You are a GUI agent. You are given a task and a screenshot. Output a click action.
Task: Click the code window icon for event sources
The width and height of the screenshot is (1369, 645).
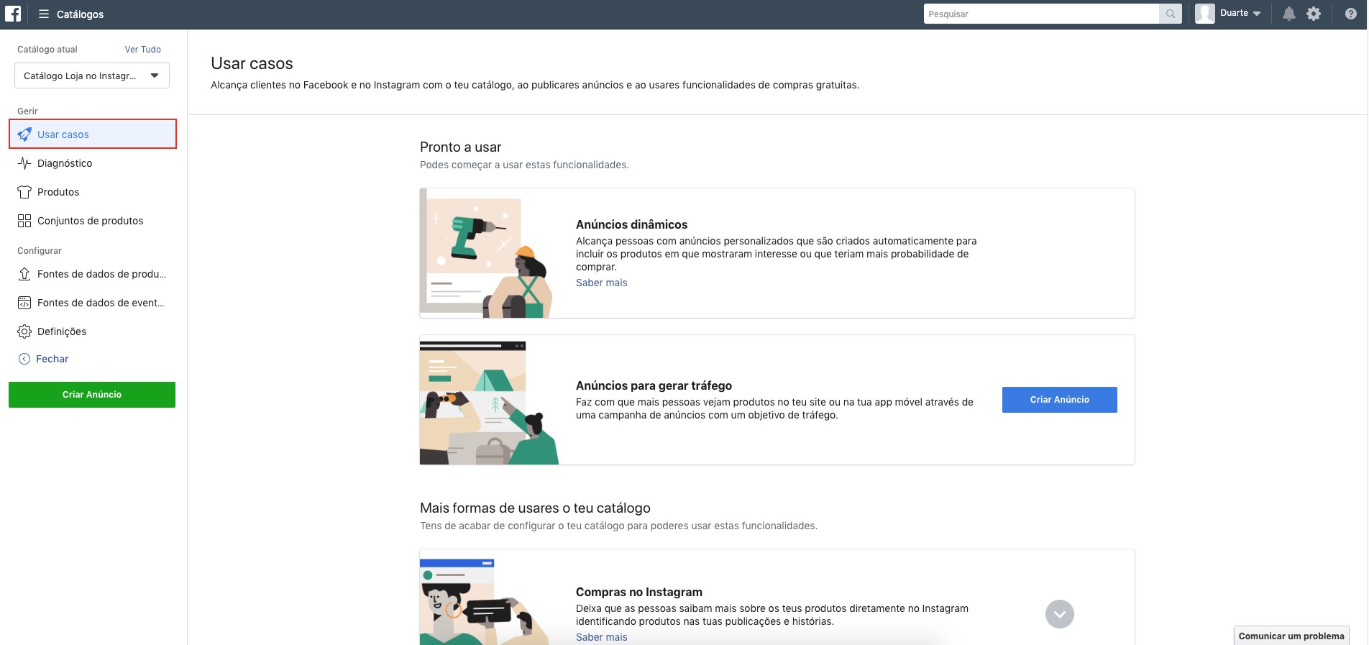pos(24,303)
